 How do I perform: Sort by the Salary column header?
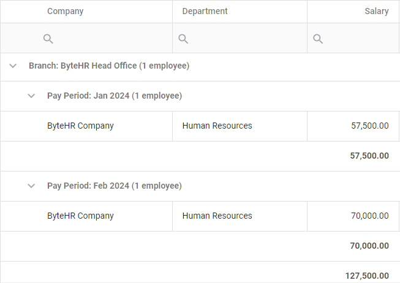377,11
